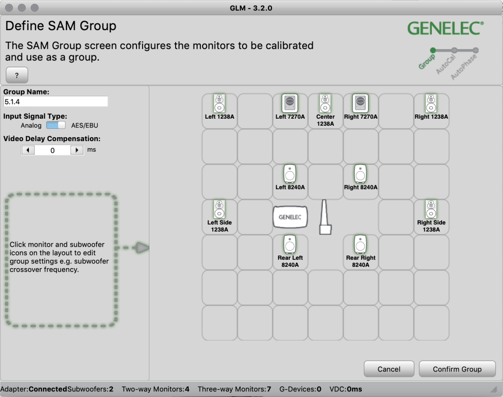
Task: Select the Right Side 1238A monitor
Action: 431,209
